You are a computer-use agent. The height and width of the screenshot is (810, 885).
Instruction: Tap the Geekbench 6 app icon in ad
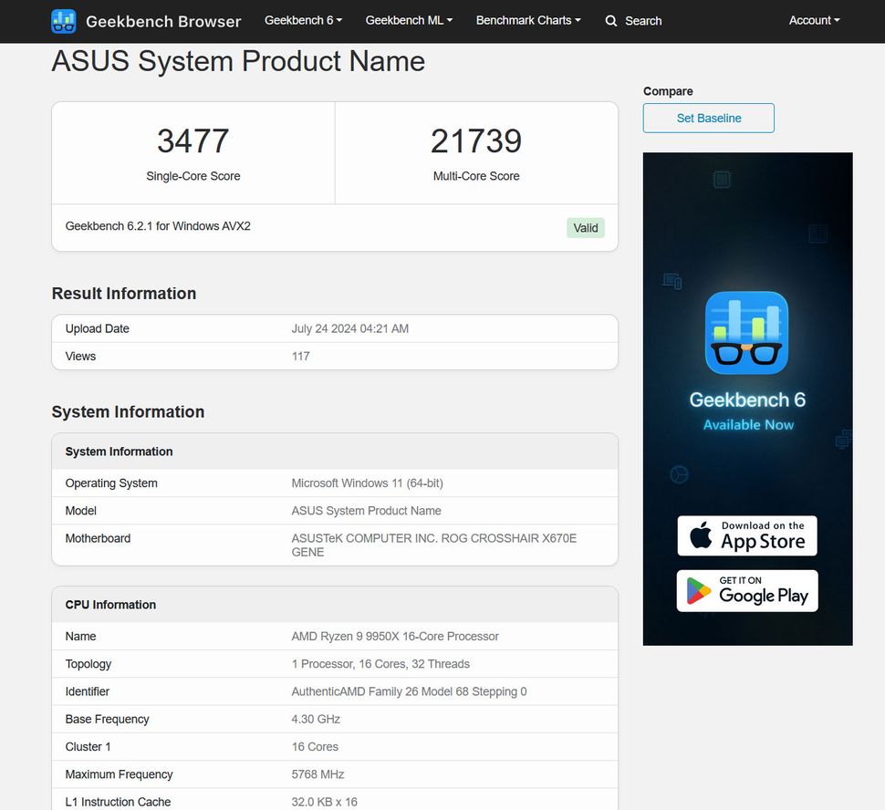(x=747, y=334)
